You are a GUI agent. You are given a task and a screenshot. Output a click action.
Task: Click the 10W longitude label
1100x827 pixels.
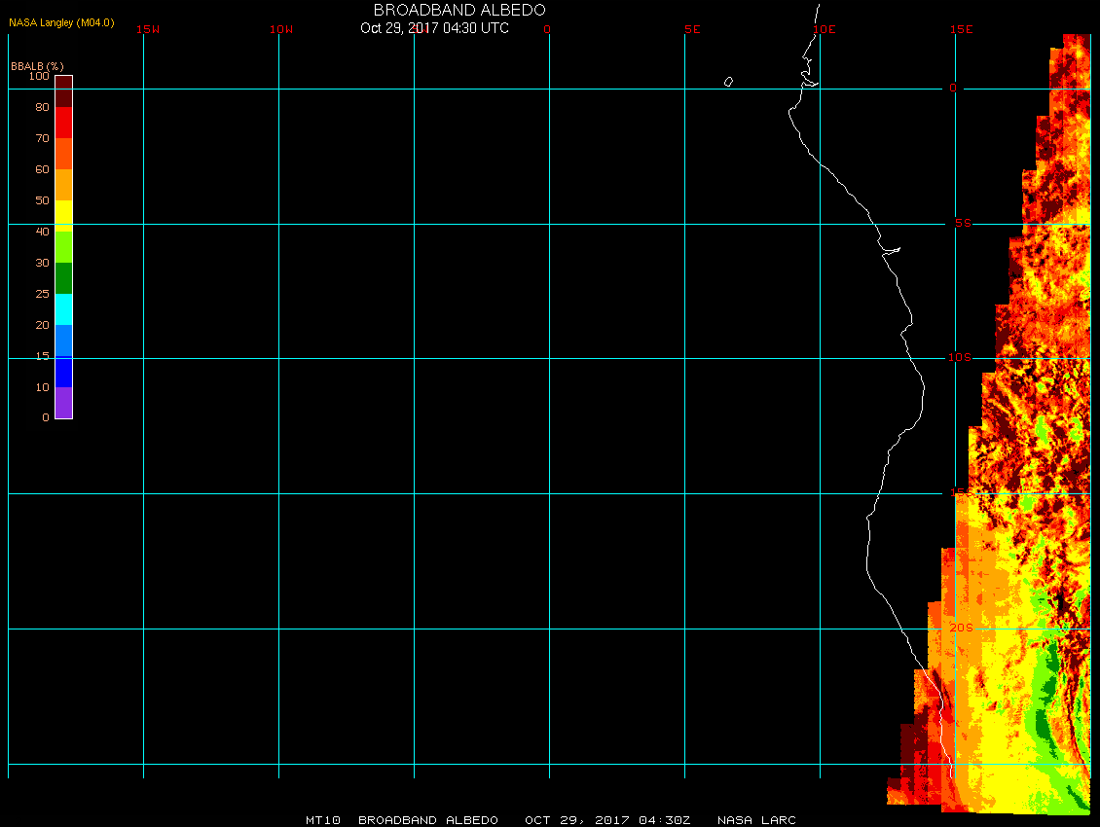tap(280, 29)
